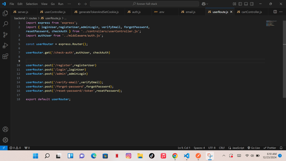Screen dimensions: 286x161
Task: Click the forever-full-stack command search box
Action: pos(144,4)
